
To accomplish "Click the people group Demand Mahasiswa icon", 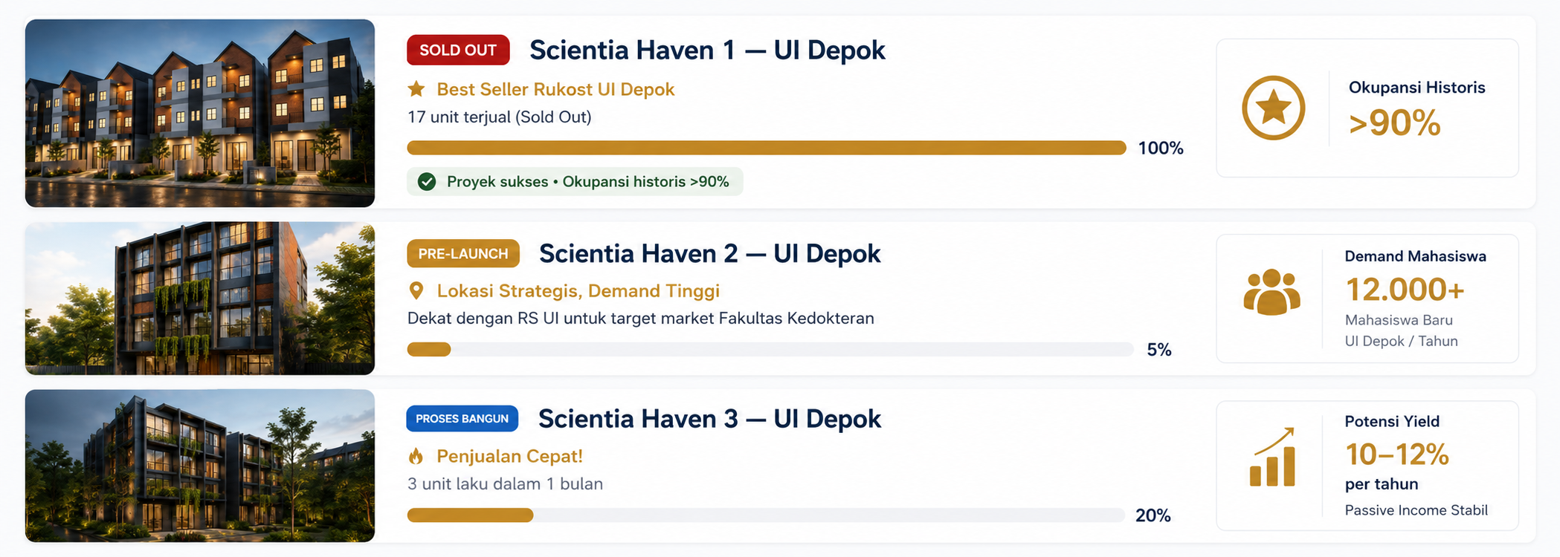I will pos(1272,292).
